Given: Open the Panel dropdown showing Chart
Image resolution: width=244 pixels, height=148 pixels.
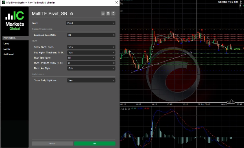Looking at the screenshot, I should pyautogui.click(x=91, y=23).
